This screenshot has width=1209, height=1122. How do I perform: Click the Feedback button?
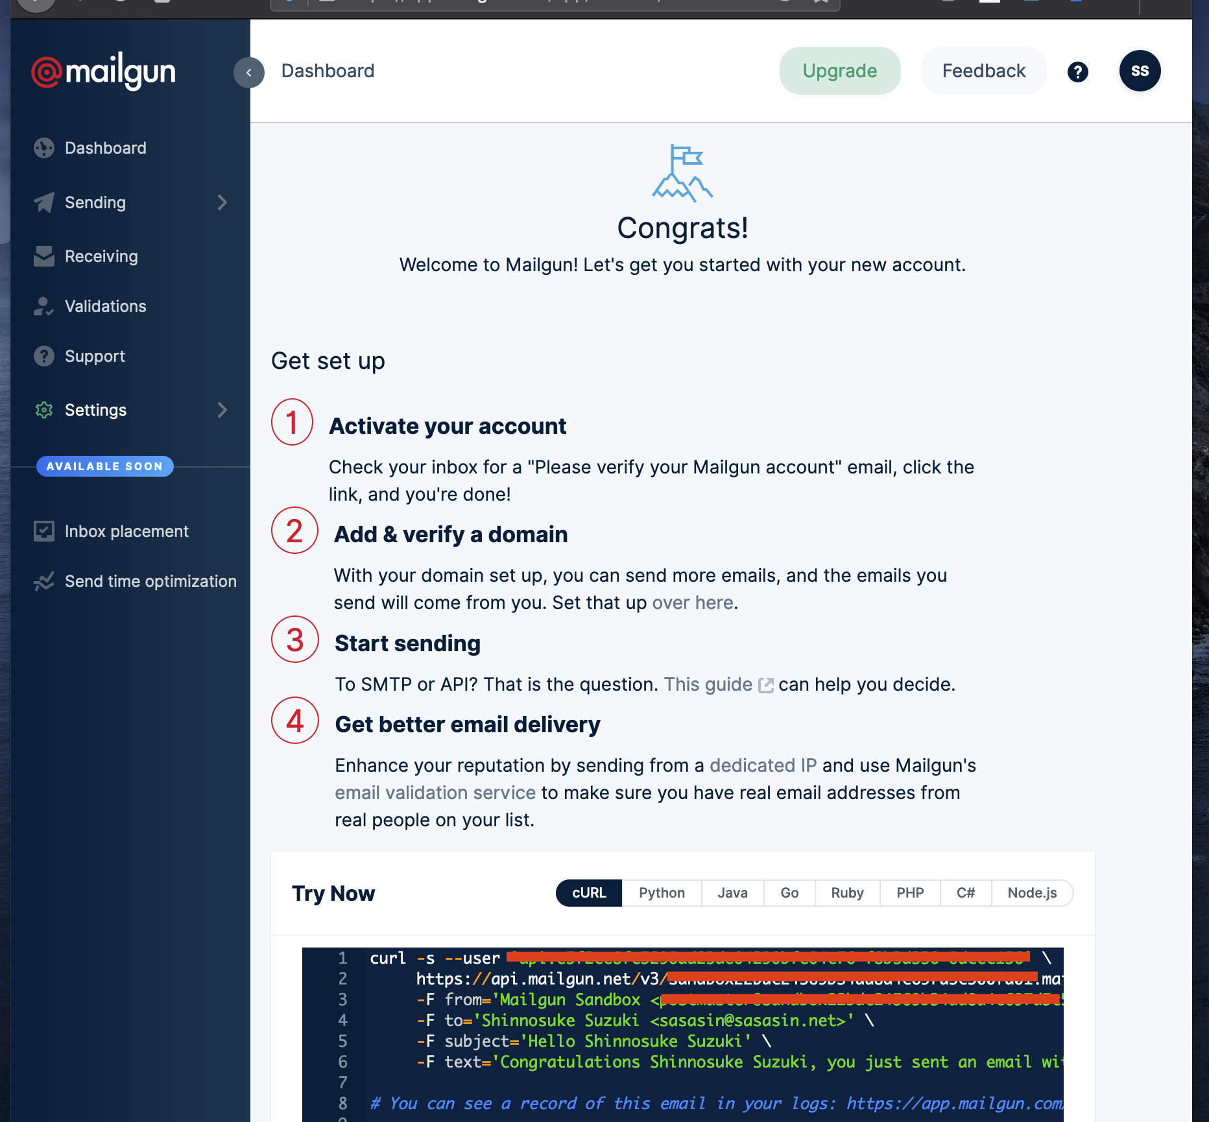[x=984, y=71]
